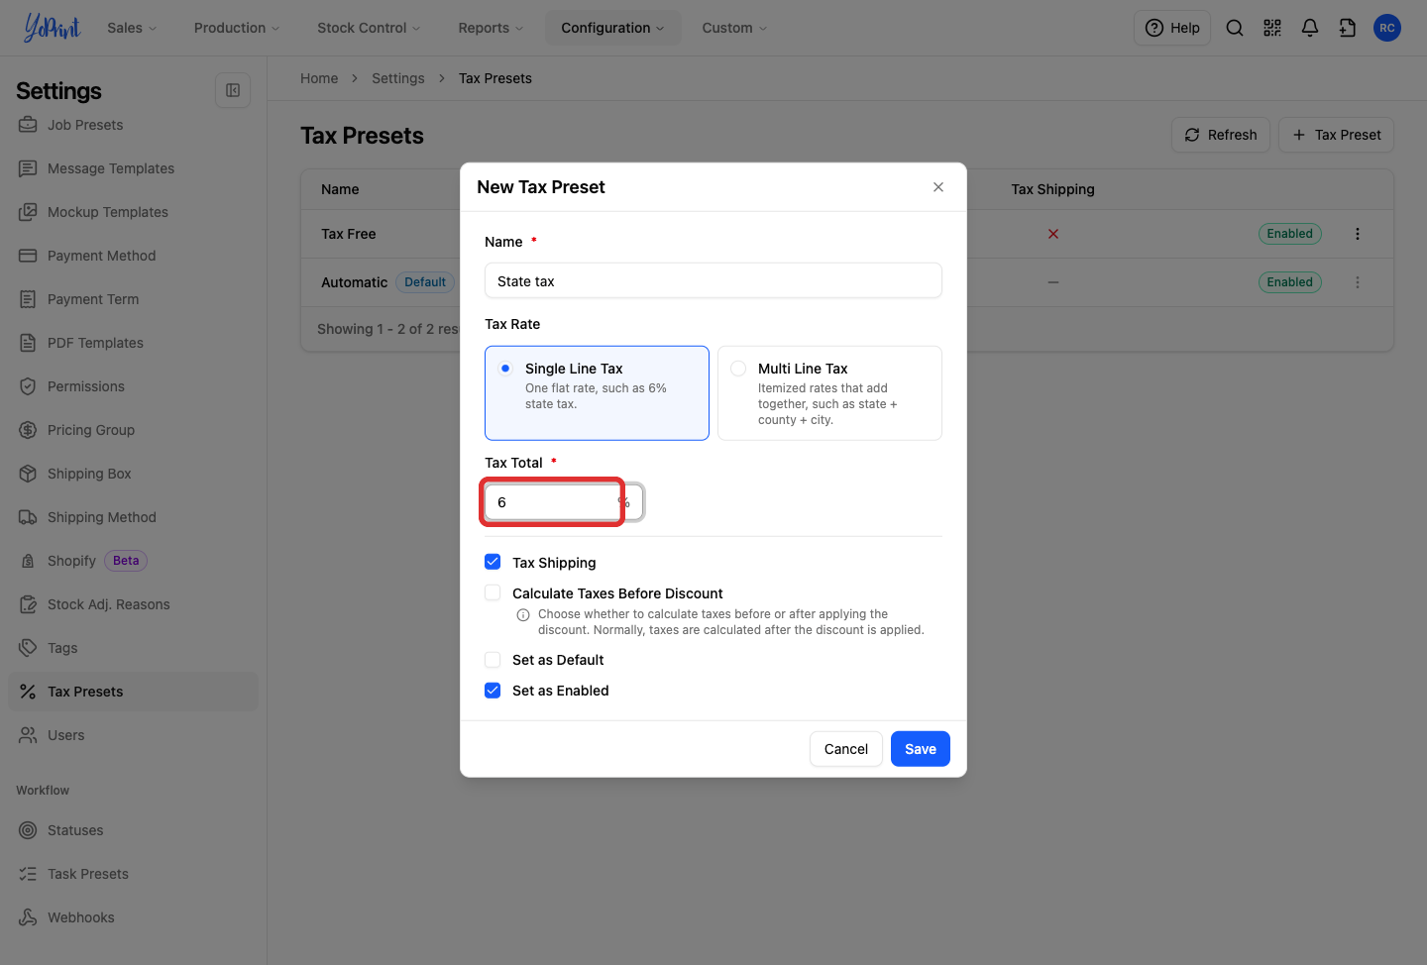Expand the Configuration menu
Image resolution: width=1427 pixels, height=965 pixels.
coord(612,28)
